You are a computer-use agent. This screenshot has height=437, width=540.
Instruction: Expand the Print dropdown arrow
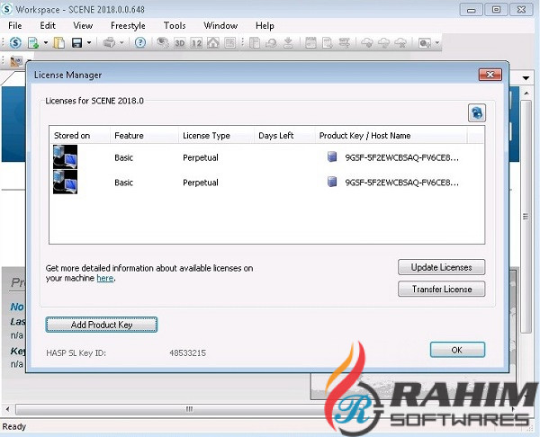pos(121,43)
